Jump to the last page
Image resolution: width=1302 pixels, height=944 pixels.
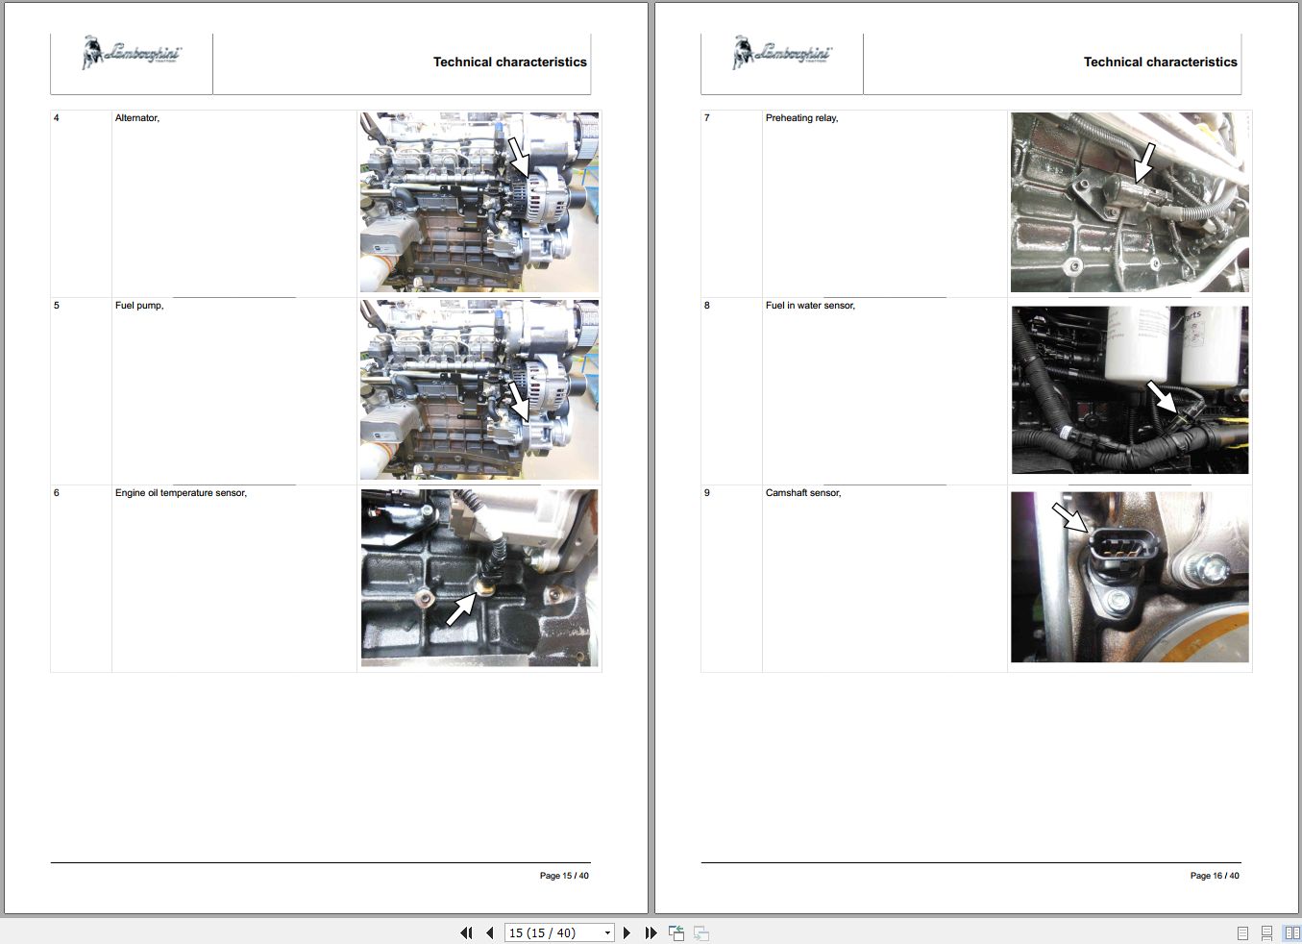tap(651, 932)
